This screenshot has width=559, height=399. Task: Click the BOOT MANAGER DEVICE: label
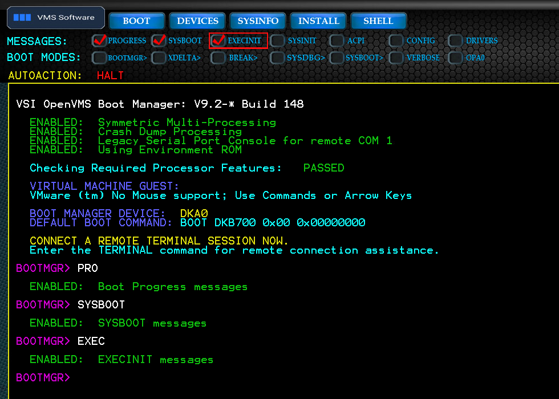(98, 213)
